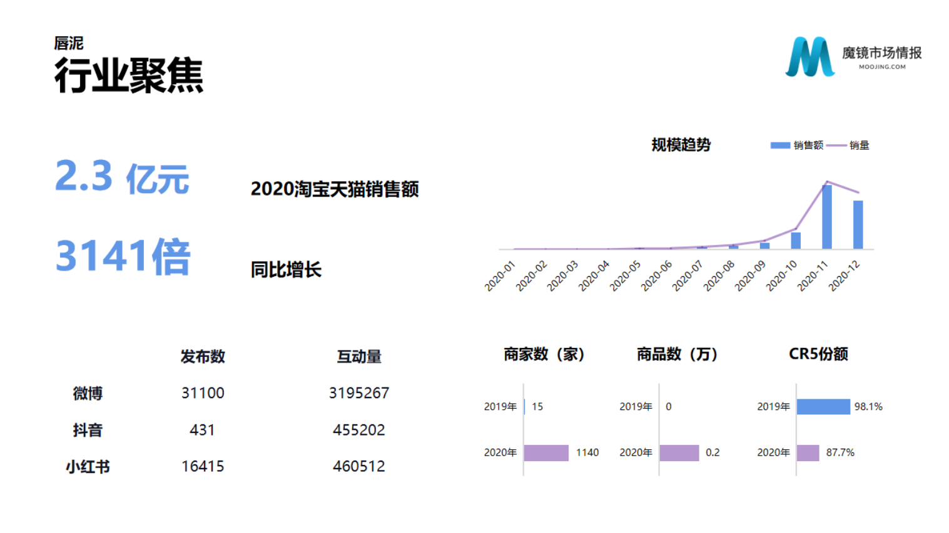The height and width of the screenshot is (533, 949).
Task: Click the 2020-10 sales bar
Action: [x=796, y=241]
